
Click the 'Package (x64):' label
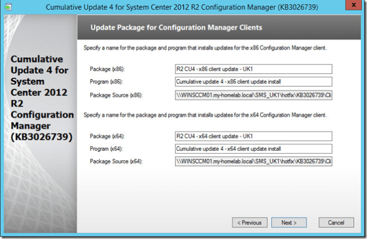point(107,136)
